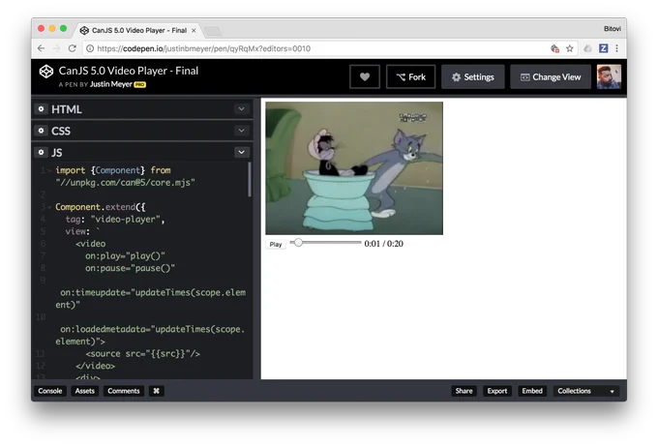Open Chrome three-dot menu

pos(617,48)
